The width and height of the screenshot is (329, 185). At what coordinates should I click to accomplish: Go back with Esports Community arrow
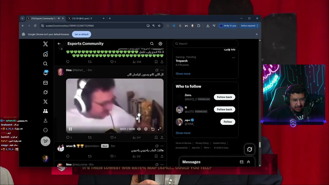pyautogui.click(x=59, y=44)
